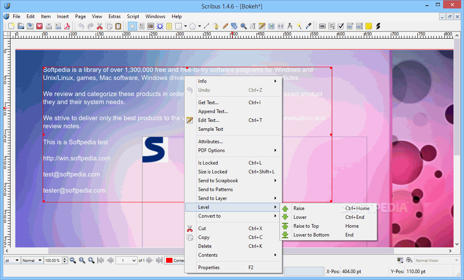Go to the next page arrow
Image resolution: width=464 pixels, height=280 pixels.
click(x=150, y=260)
